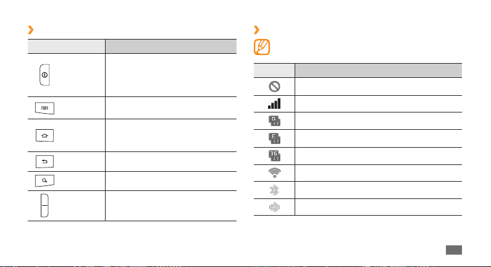
Task: Click the search key magnifier icon
Action: point(44,180)
